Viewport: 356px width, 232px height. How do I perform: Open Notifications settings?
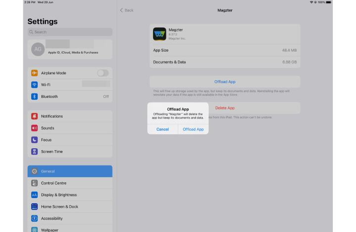pyautogui.click(x=70, y=116)
